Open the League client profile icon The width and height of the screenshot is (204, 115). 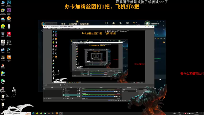[106, 23]
